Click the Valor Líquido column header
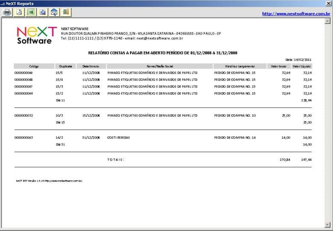Screen dimensions: 333x231 [x=302, y=66]
